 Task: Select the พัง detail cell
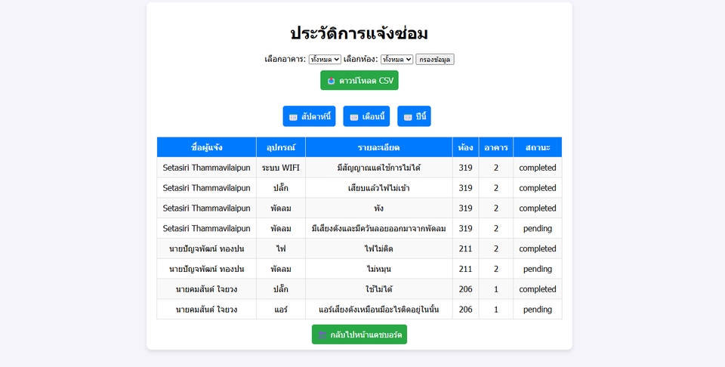378,208
